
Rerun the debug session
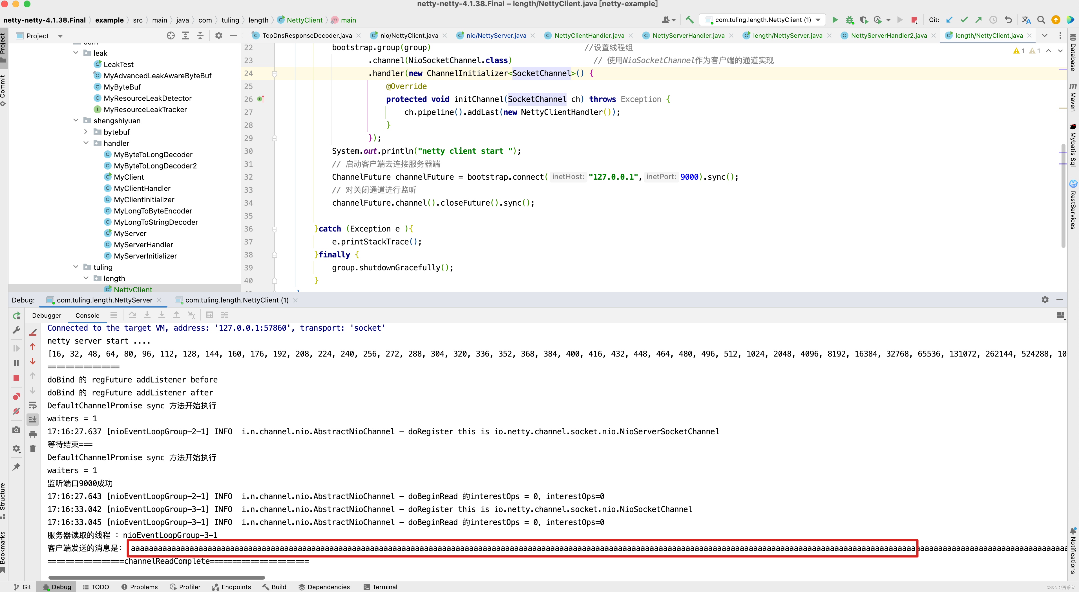(x=16, y=316)
